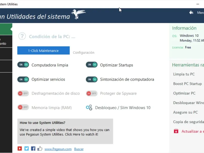The image size is (204, 153).
Task: Open the Twitter icon link
Action: [x=27, y=148]
